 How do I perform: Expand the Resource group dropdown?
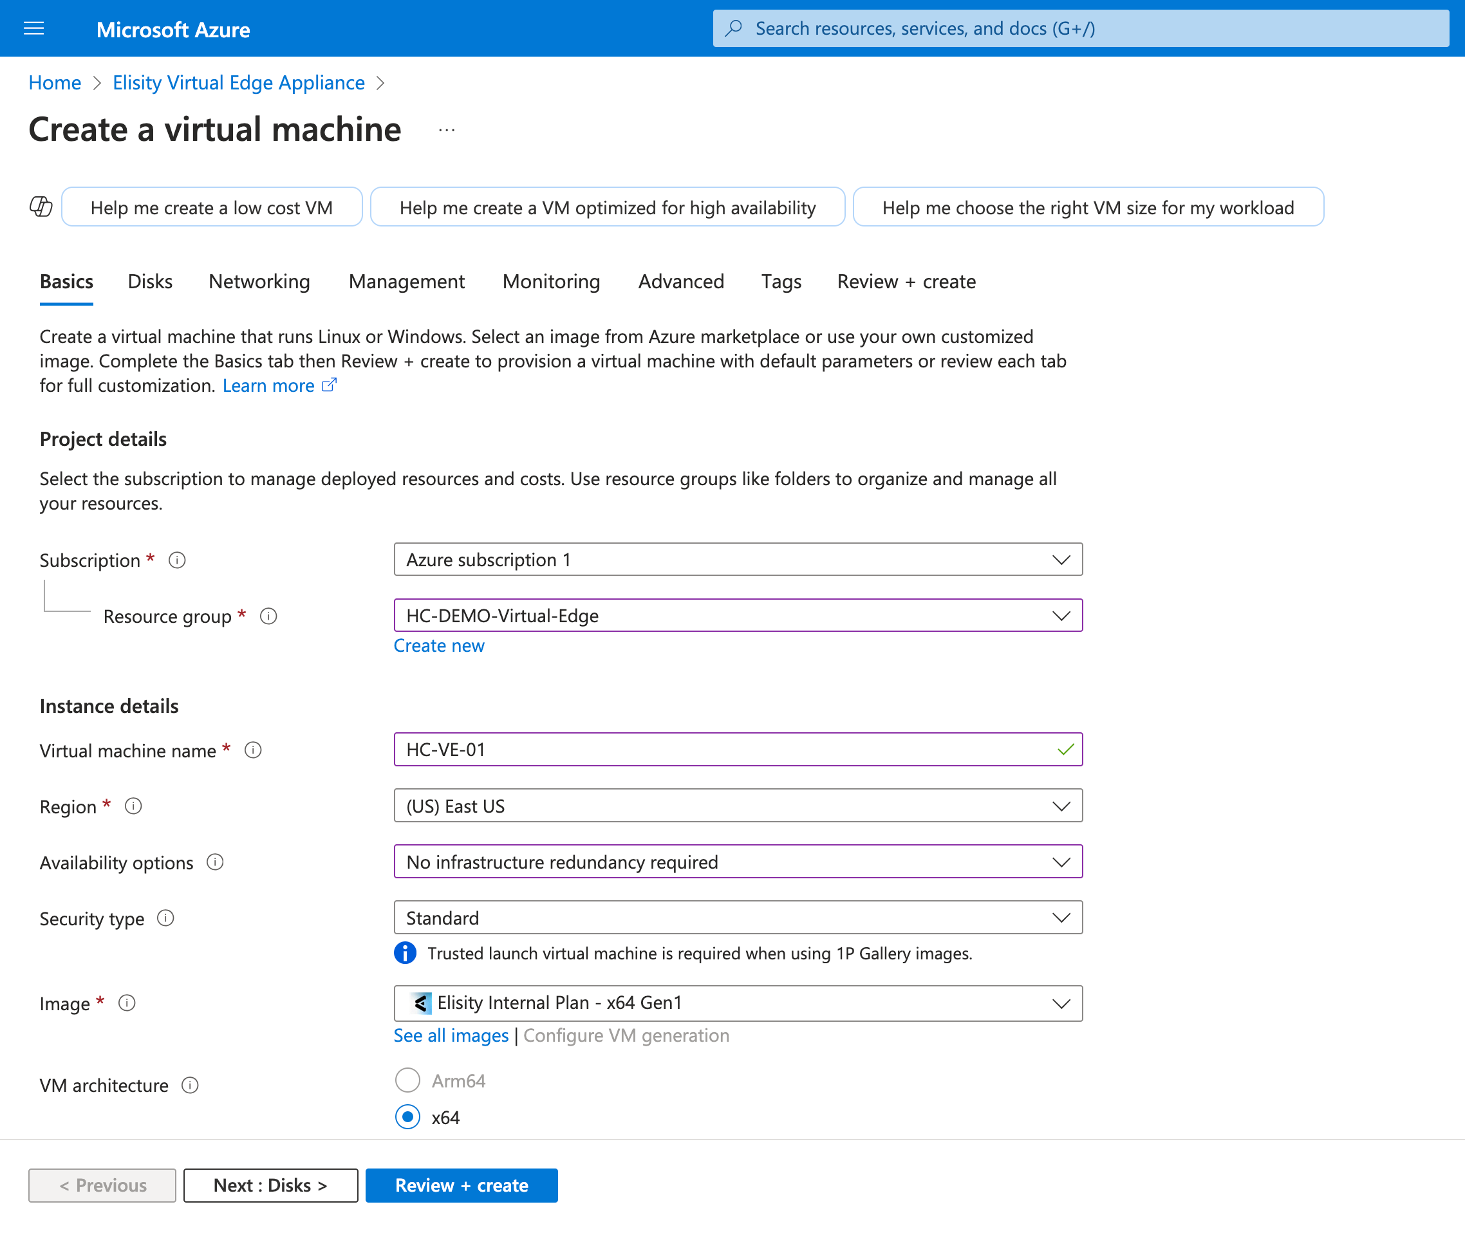coord(738,616)
